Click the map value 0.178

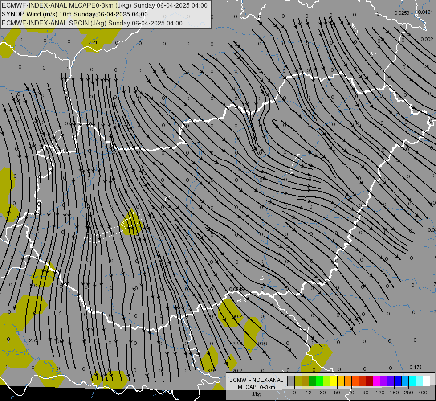click(416, 367)
